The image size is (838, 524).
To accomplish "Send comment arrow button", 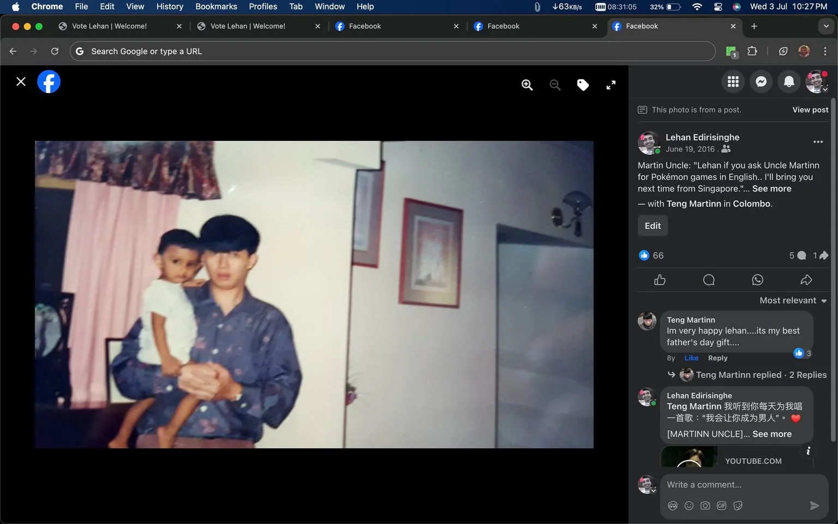I will 814,506.
